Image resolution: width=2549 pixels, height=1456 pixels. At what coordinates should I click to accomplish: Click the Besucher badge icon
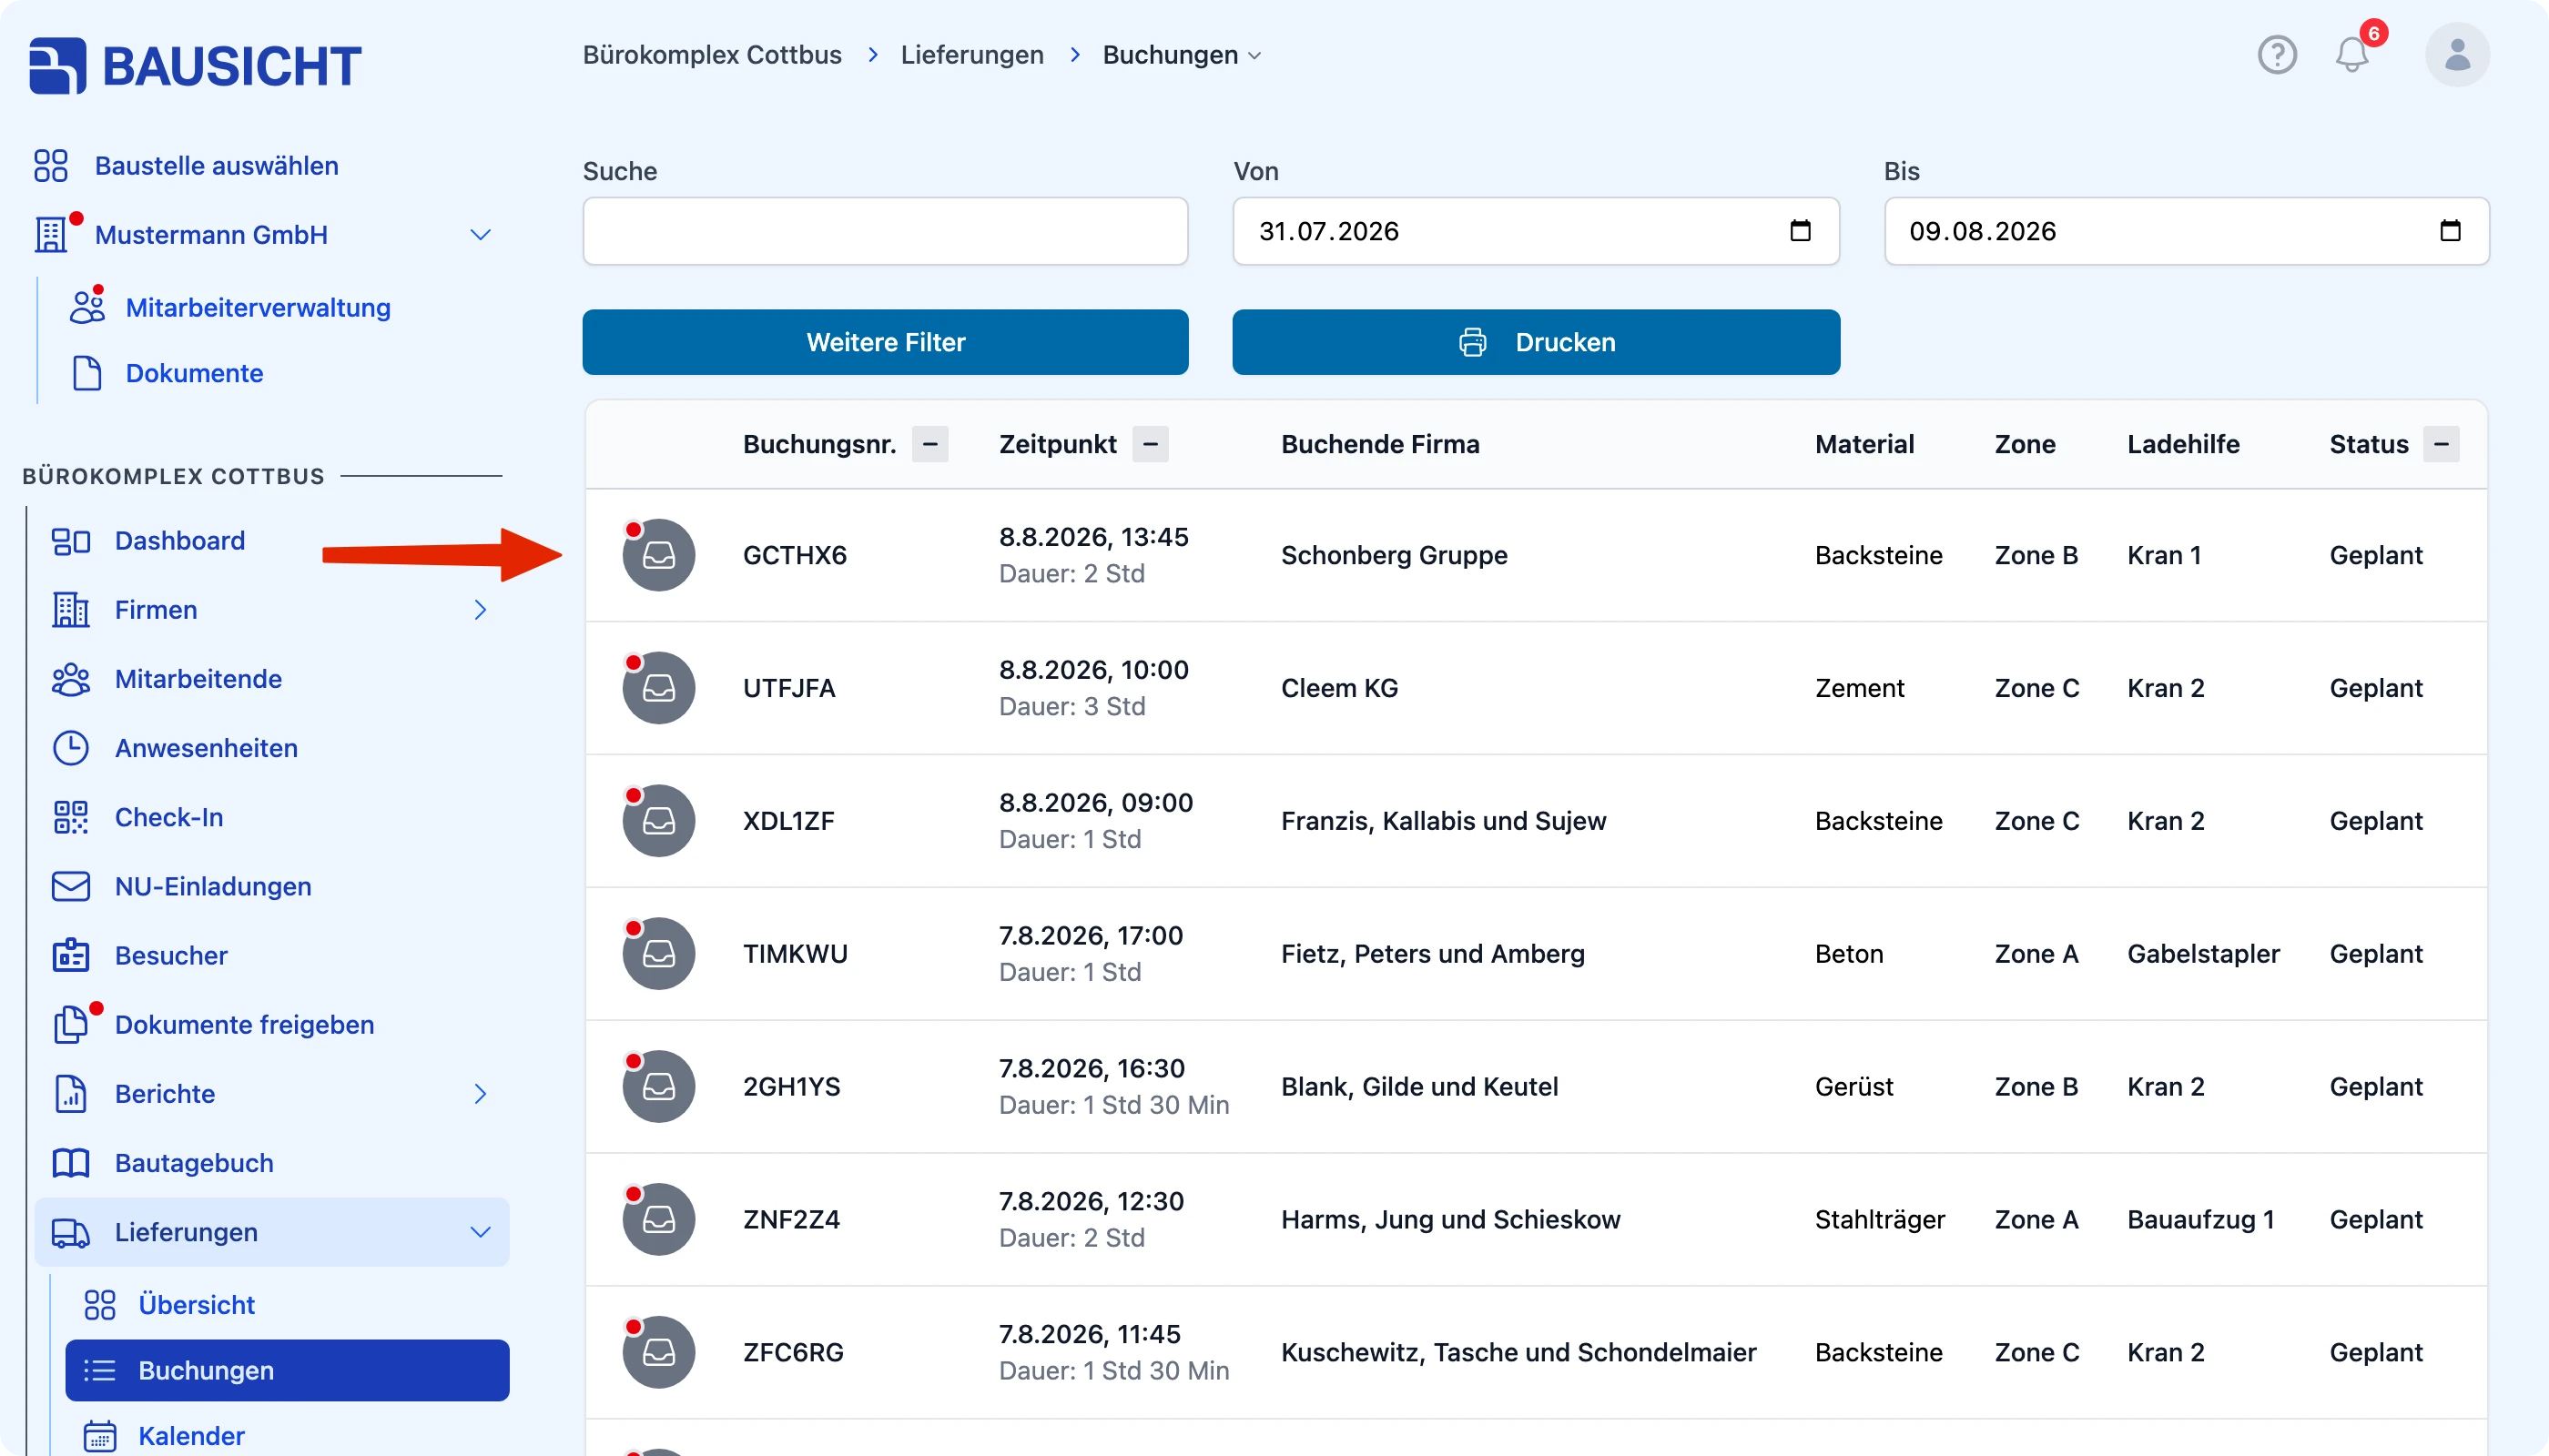coord(71,955)
